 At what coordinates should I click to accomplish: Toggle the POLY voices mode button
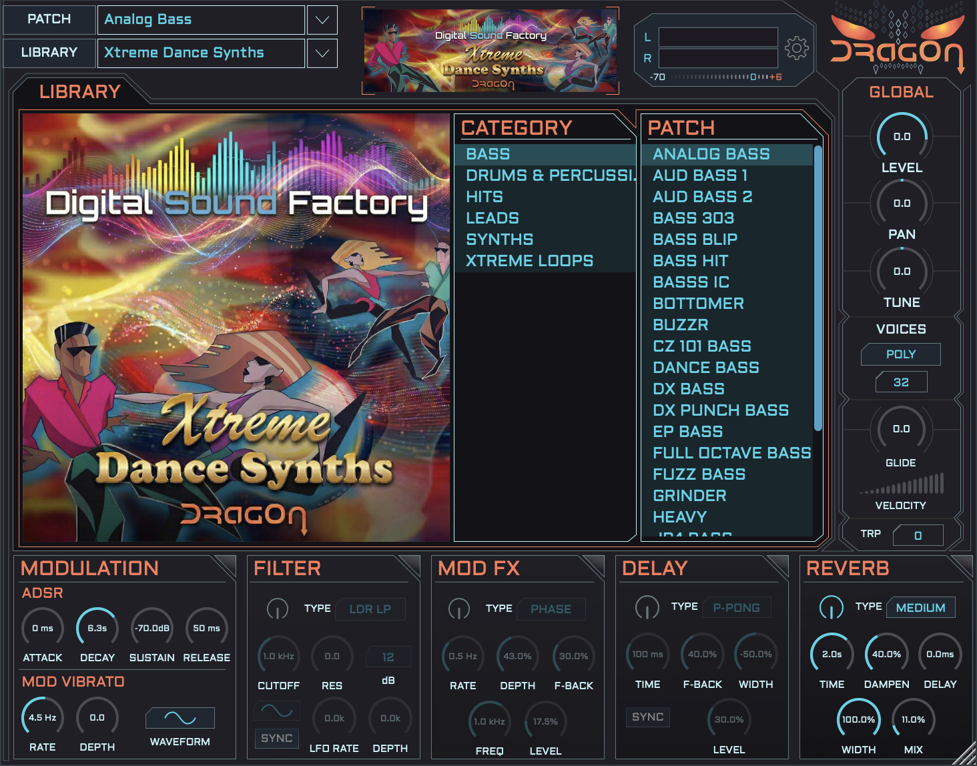point(901,354)
